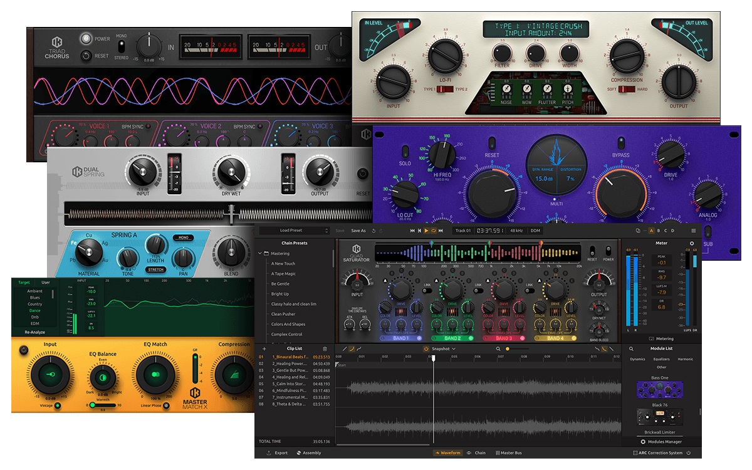
Task: Open Meter settings gear icon
Action: [x=692, y=243]
